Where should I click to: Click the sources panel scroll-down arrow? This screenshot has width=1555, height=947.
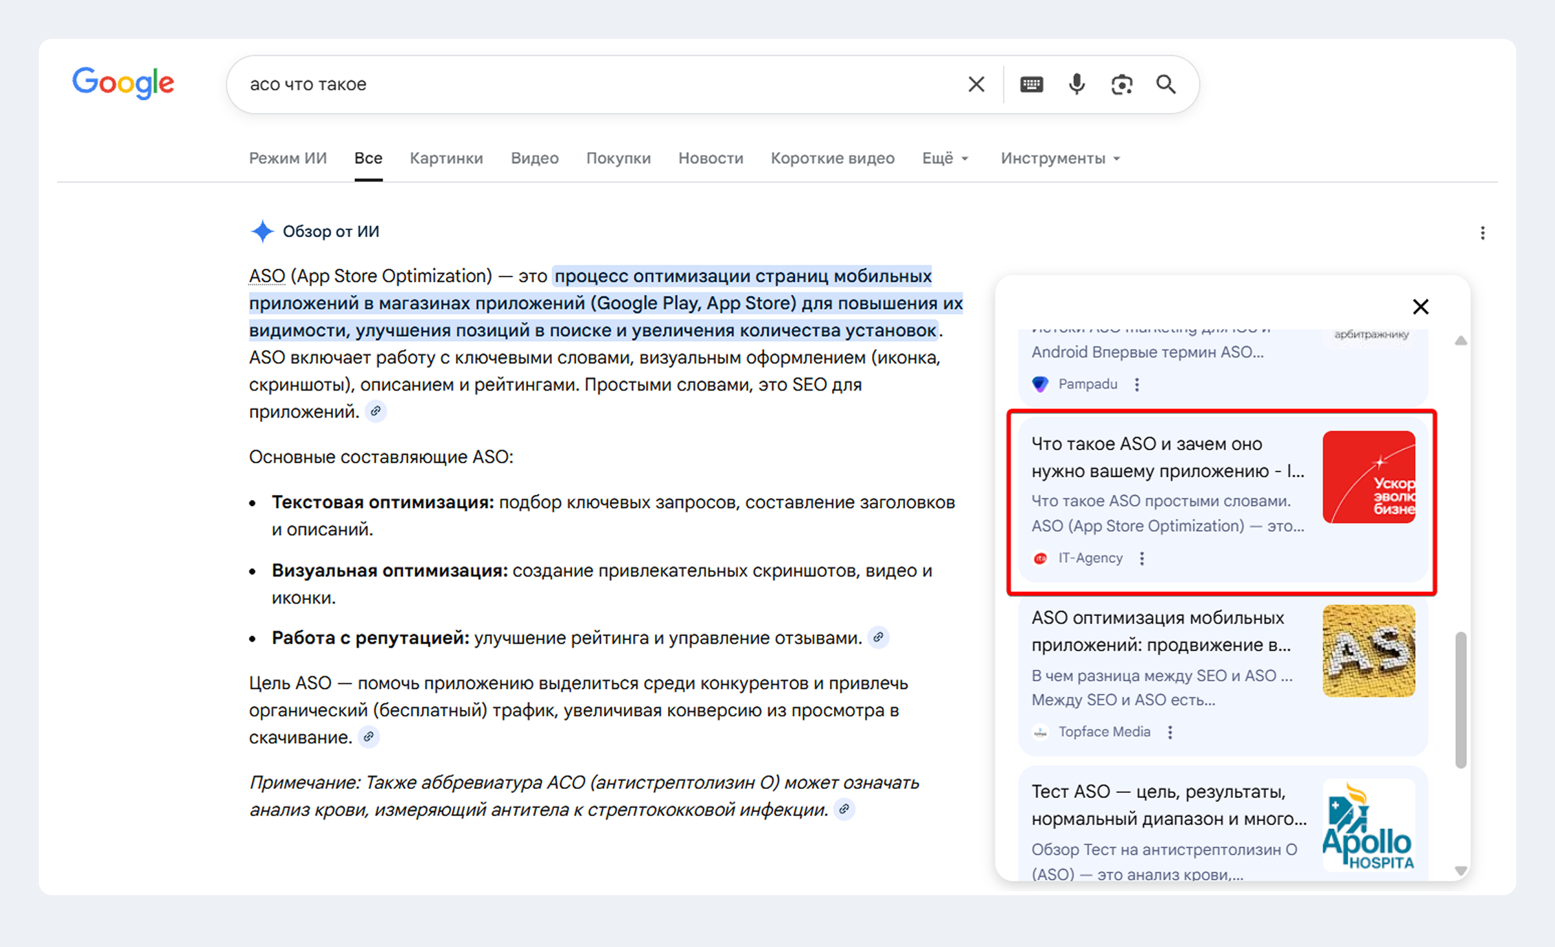click(1460, 871)
